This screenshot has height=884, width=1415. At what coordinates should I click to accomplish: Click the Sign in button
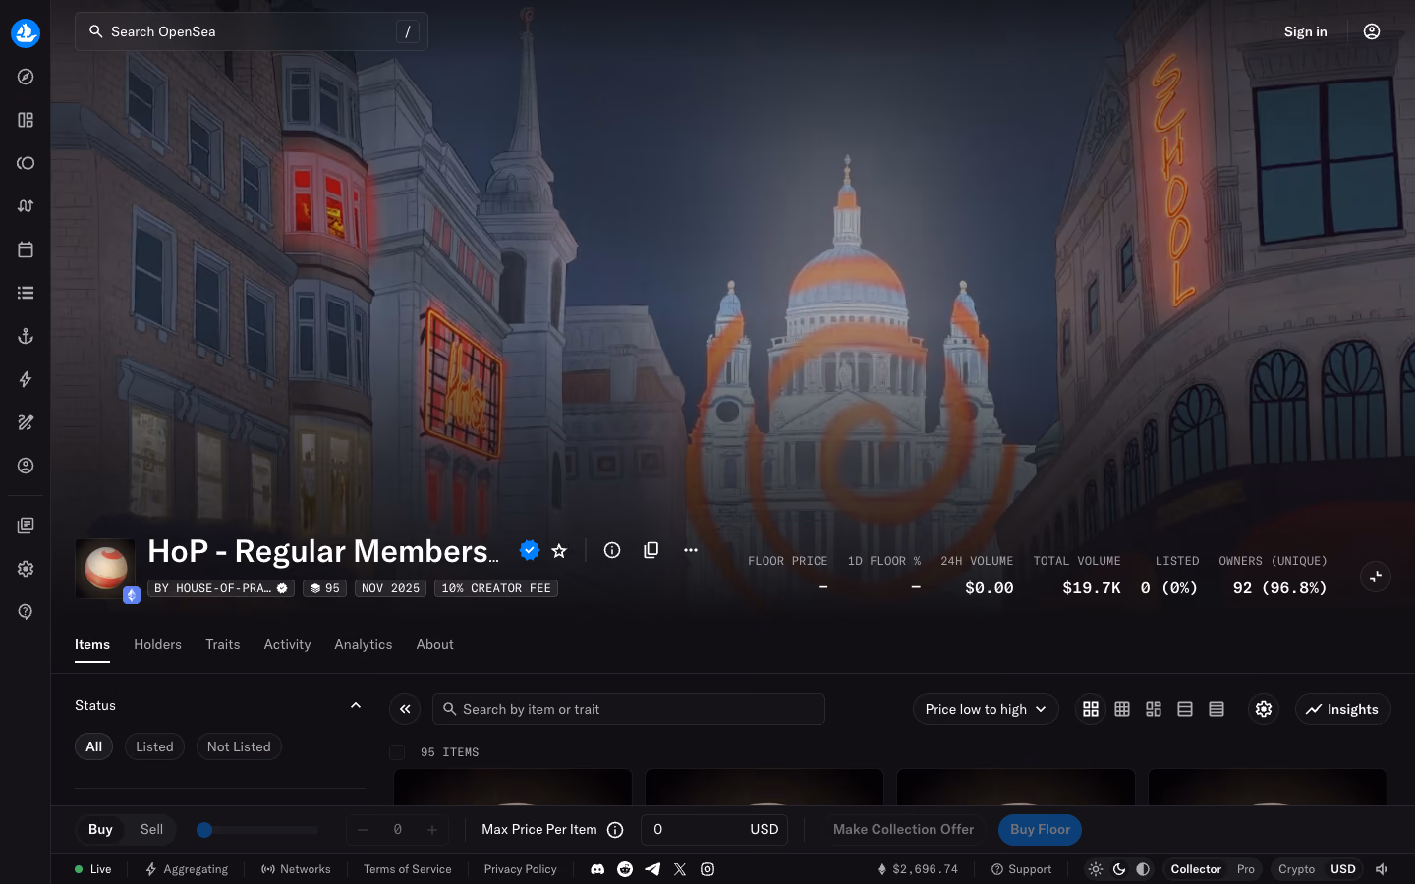[1305, 31]
